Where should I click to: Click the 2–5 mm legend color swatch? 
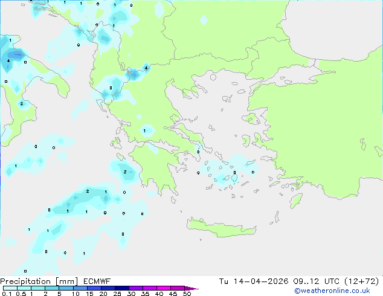52,288
